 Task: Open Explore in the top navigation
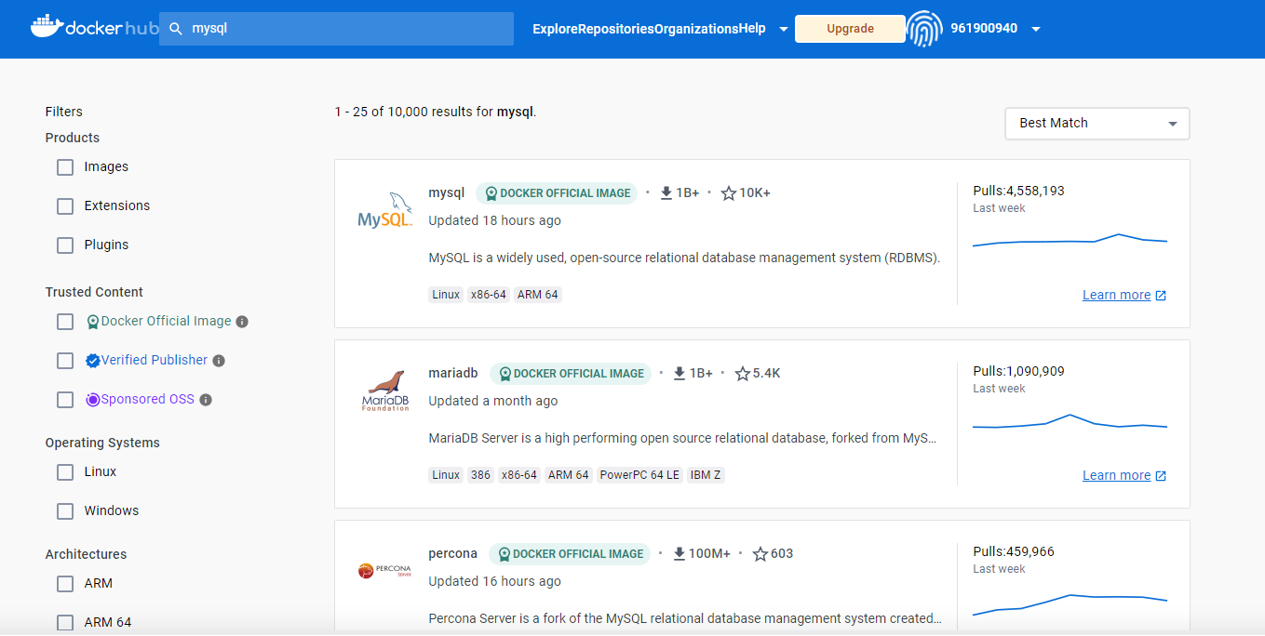(x=555, y=29)
